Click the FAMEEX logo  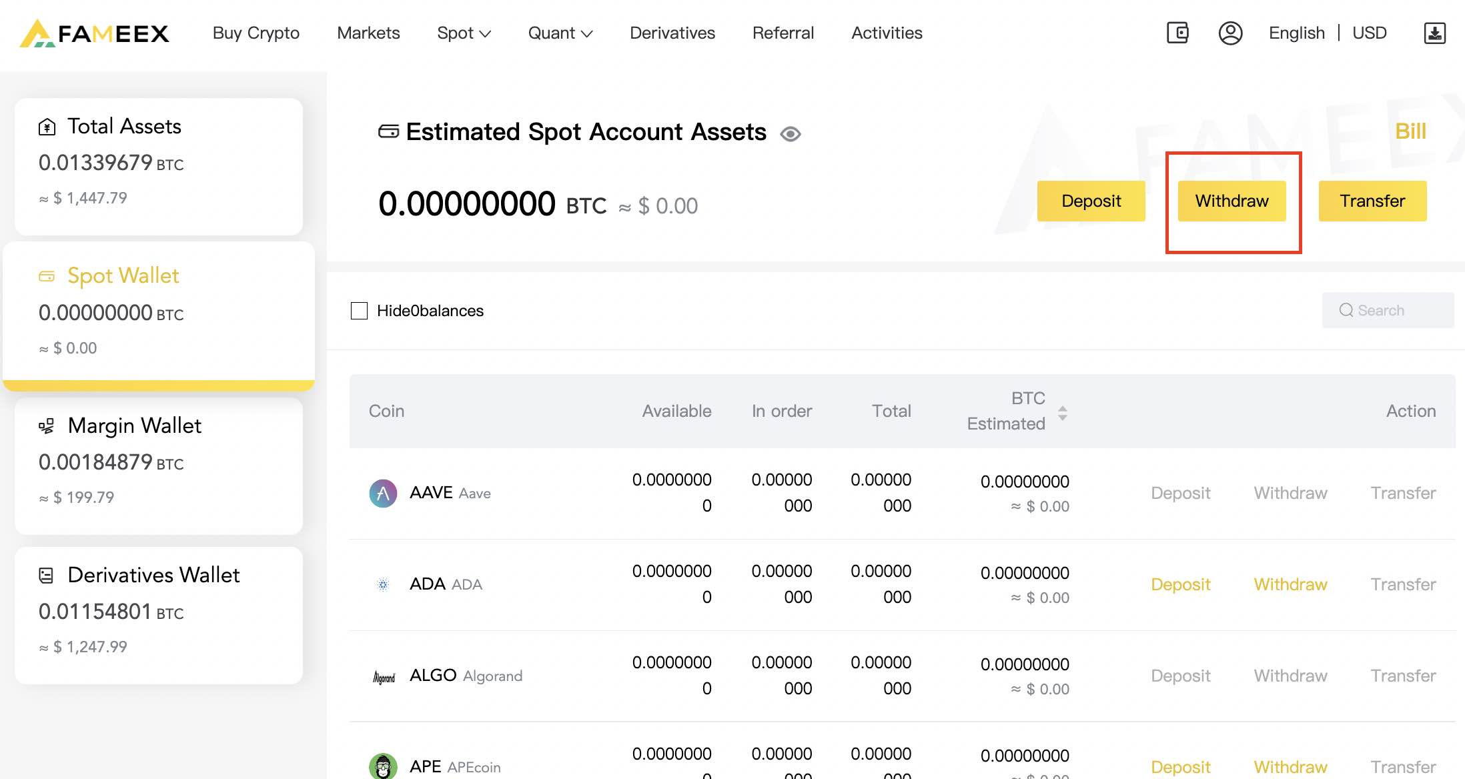[94, 33]
